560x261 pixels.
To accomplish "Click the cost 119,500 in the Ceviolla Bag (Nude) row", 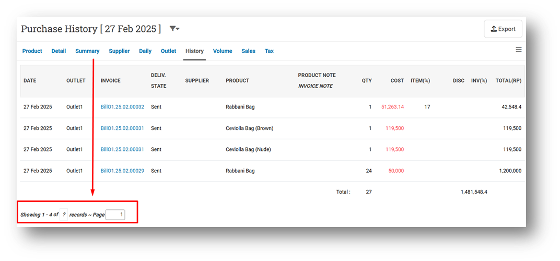I will pos(394,149).
